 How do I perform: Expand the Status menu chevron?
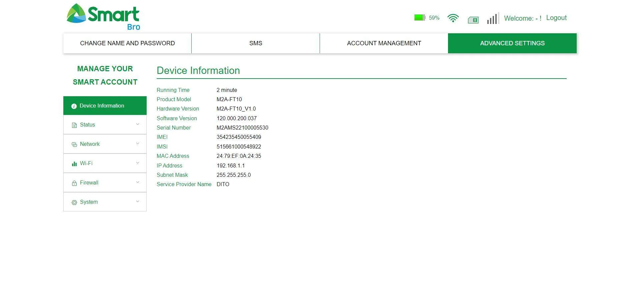tap(138, 124)
